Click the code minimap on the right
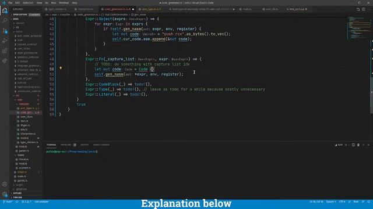Image resolution: width=373 pixels, height=209 pixels. point(359,28)
